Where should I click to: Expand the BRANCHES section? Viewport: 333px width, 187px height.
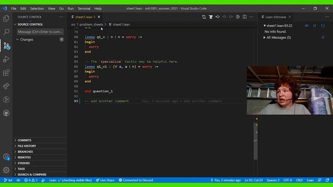40,152
